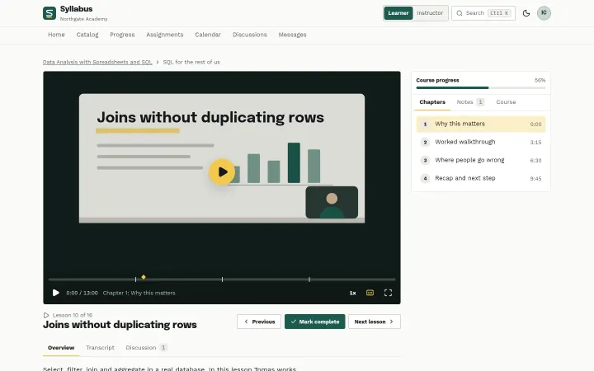The image size is (594, 371).
Task: Click the video progress bar
Action: click(x=222, y=279)
